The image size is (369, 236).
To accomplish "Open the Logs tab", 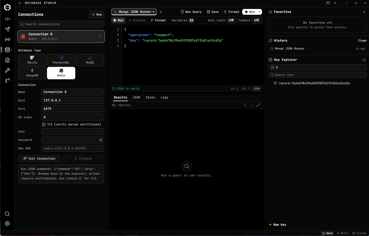I will tap(164, 97).
